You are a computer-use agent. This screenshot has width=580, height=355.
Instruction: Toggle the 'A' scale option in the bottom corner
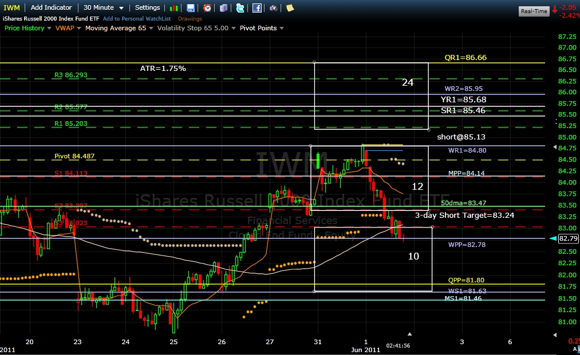[575, 349]
